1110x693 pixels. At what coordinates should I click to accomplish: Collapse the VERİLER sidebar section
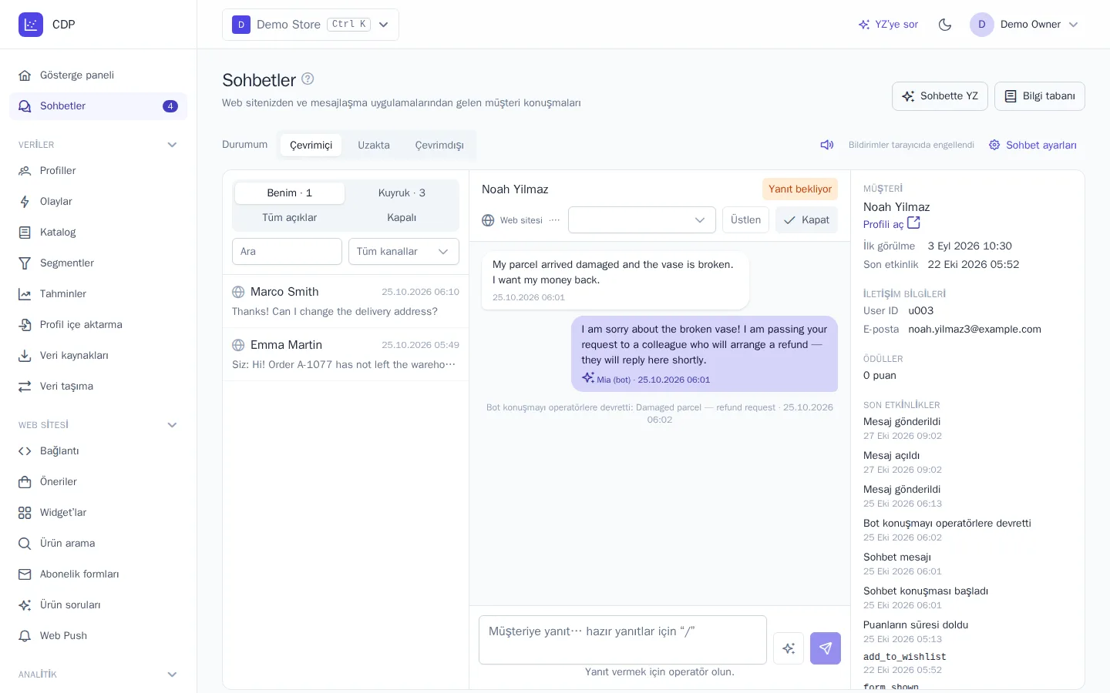172,145
